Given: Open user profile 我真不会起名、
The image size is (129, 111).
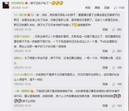Looking at the screenshot, I should pos(22,37).
